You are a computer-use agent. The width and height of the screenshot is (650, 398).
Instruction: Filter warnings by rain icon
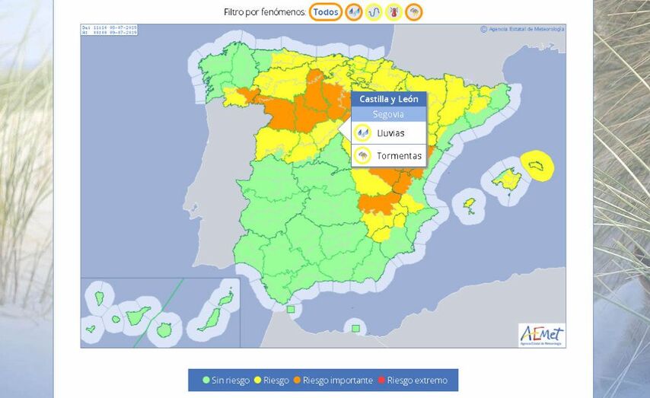pos(354,12)
